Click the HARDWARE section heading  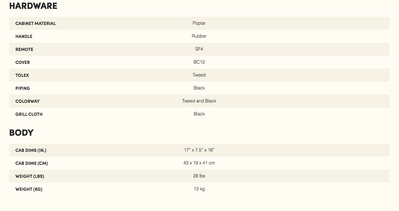[33, 6]
